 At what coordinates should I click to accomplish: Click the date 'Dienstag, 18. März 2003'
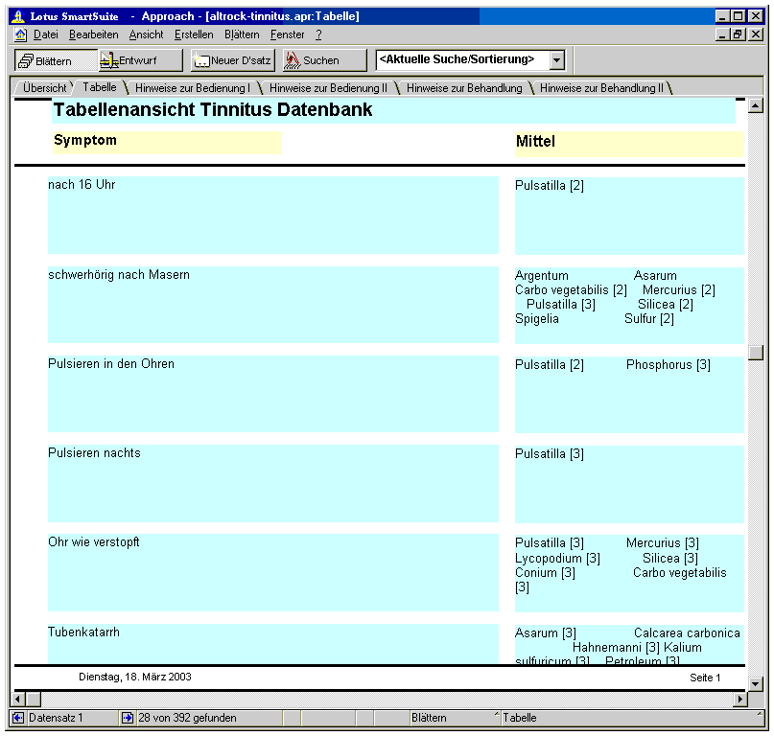pyautogui.click(x=135, y=677)
